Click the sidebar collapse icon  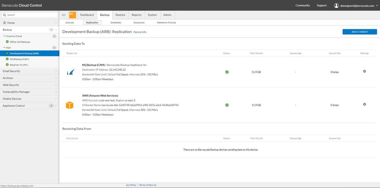pyautogui.click(x=64, y=15)
